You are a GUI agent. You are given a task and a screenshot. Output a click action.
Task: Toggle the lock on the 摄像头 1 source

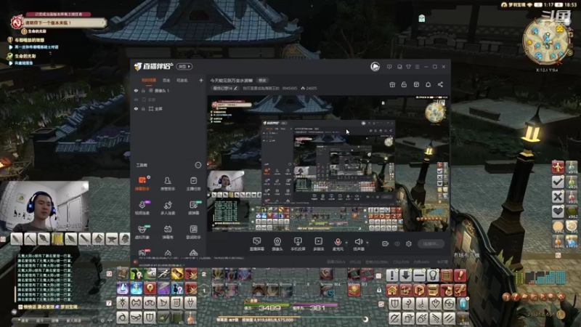pos(143,90)
